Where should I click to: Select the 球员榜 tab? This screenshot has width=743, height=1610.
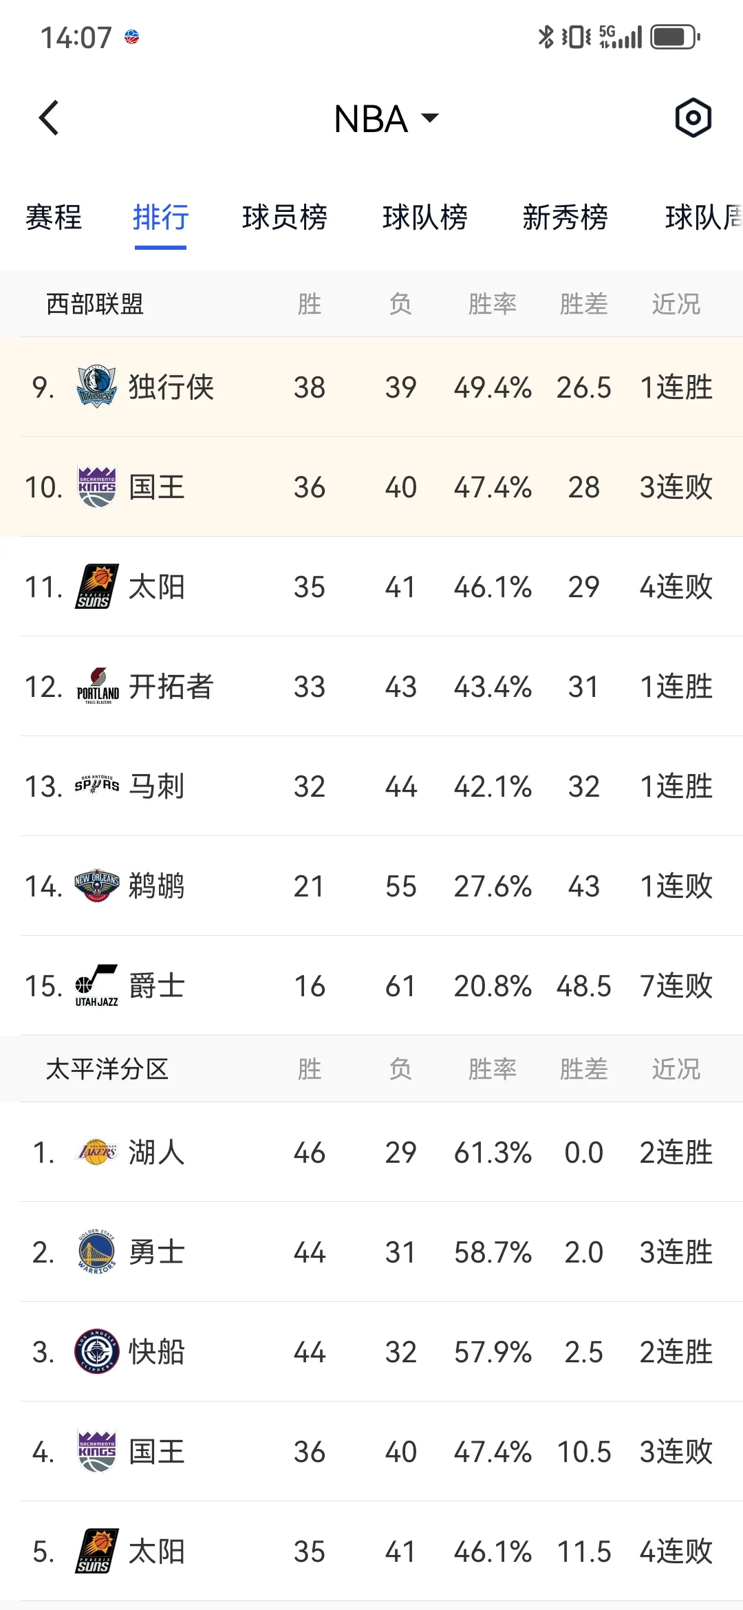pos(284,217)
